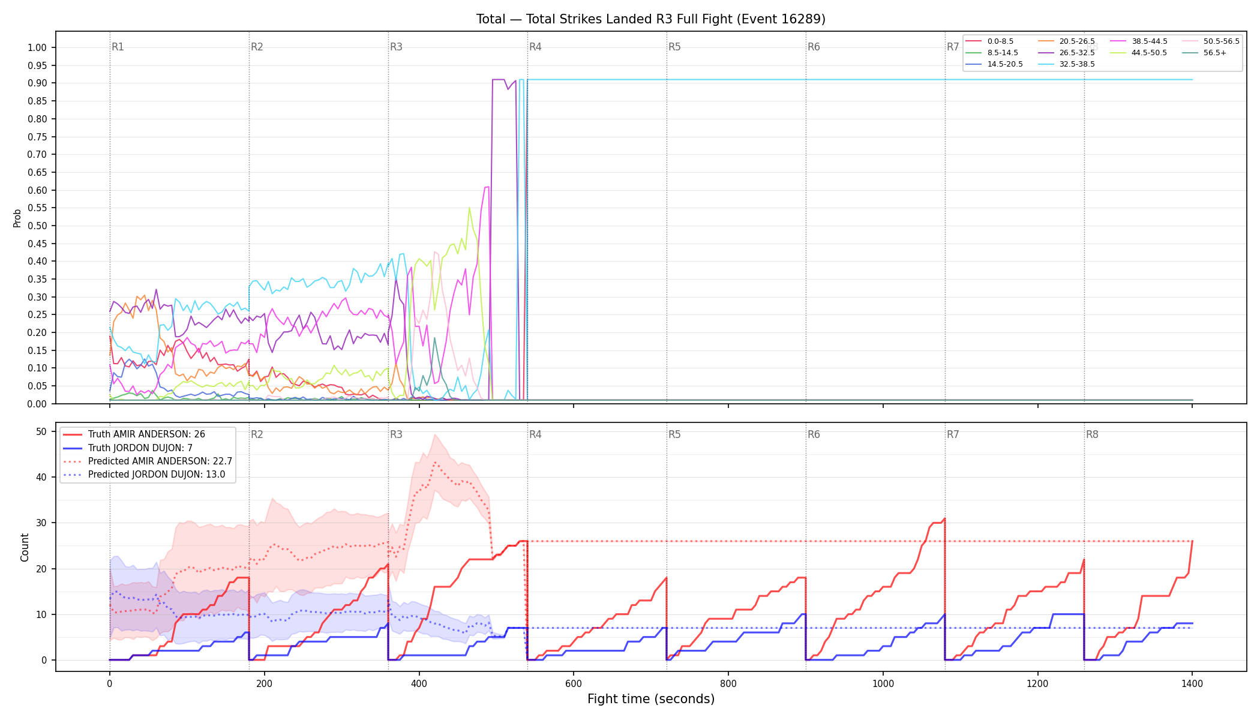Image resolution: width=1260 pixels, height=720 pixels.
Task: Click the '200' tick on the time axis
Action: coord(264,683)
